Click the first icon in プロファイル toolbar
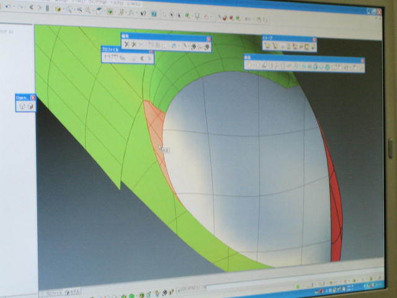 [x=107, y=57]
